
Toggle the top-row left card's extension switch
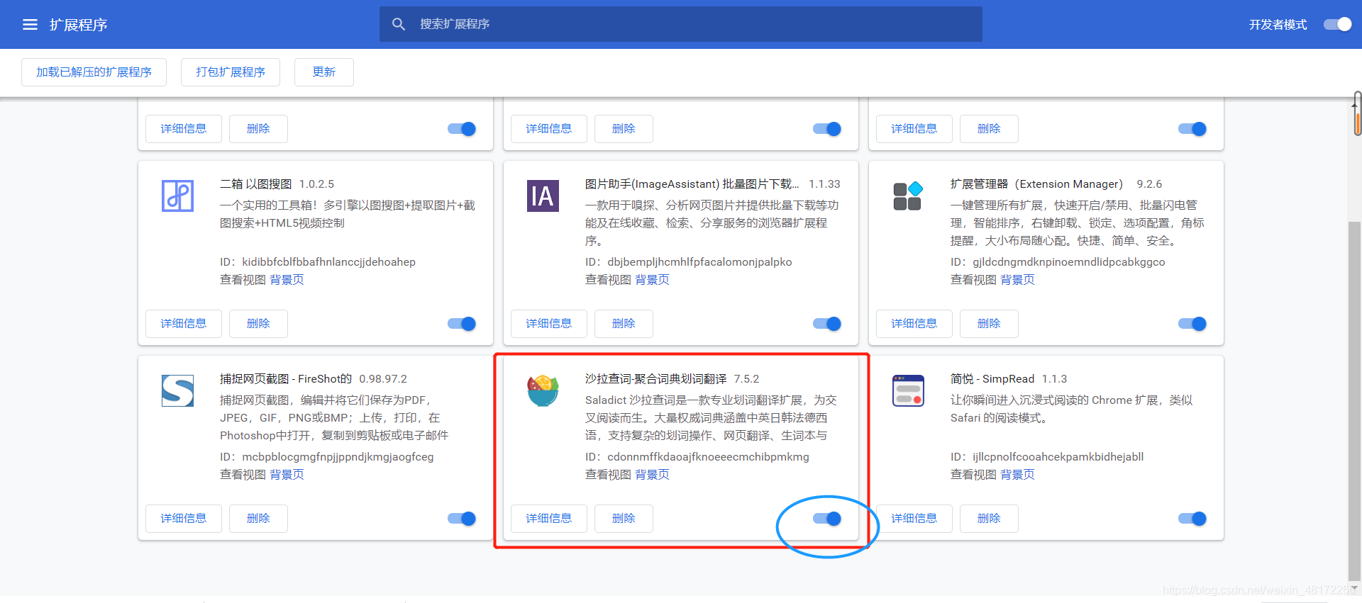[462, 129]
